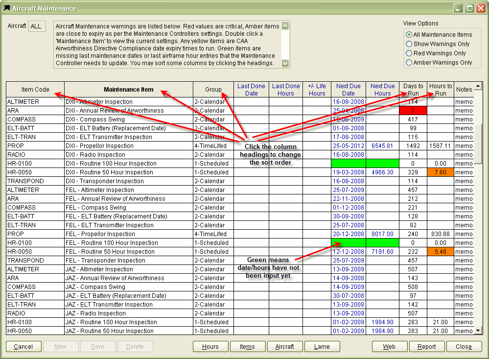The width and height of the screenshot is (489, 359).
Task: Sort by the Maintenance Item column heading
Action: point(128,90)
